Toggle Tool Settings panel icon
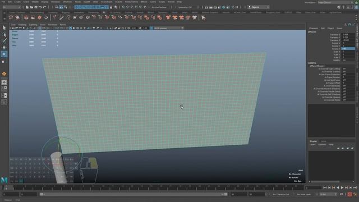Image resolution: width=359 pixels, height=202 pixels. pyautogui.click(x=352, y=7)
